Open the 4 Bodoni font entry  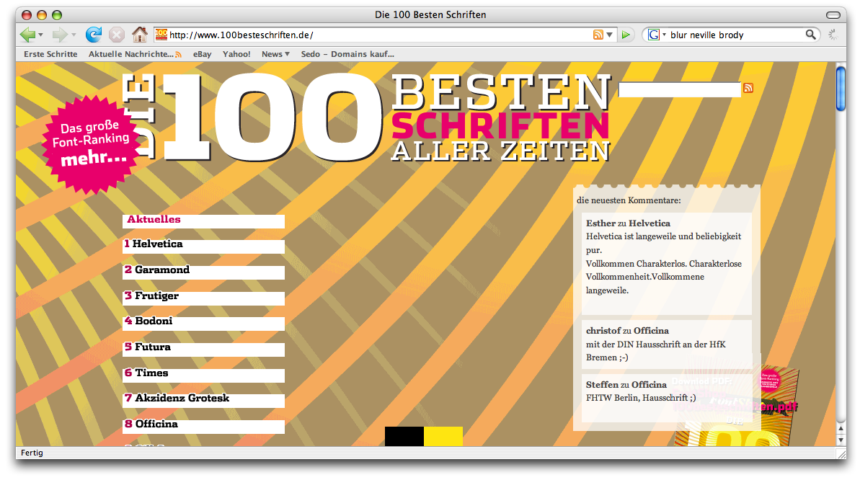[x=203, y=322]
